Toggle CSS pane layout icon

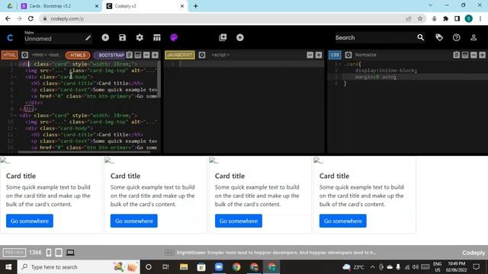[x=465, y=55]
